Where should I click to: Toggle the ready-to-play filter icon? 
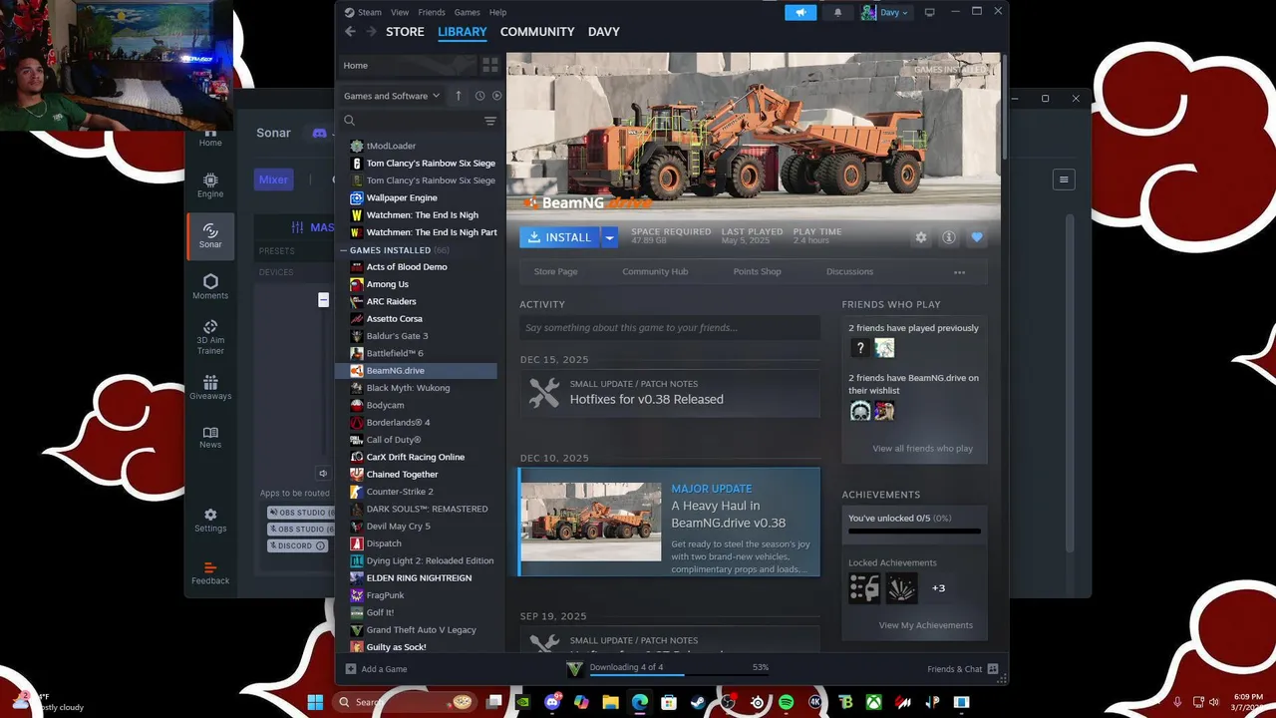click(496, 96)
